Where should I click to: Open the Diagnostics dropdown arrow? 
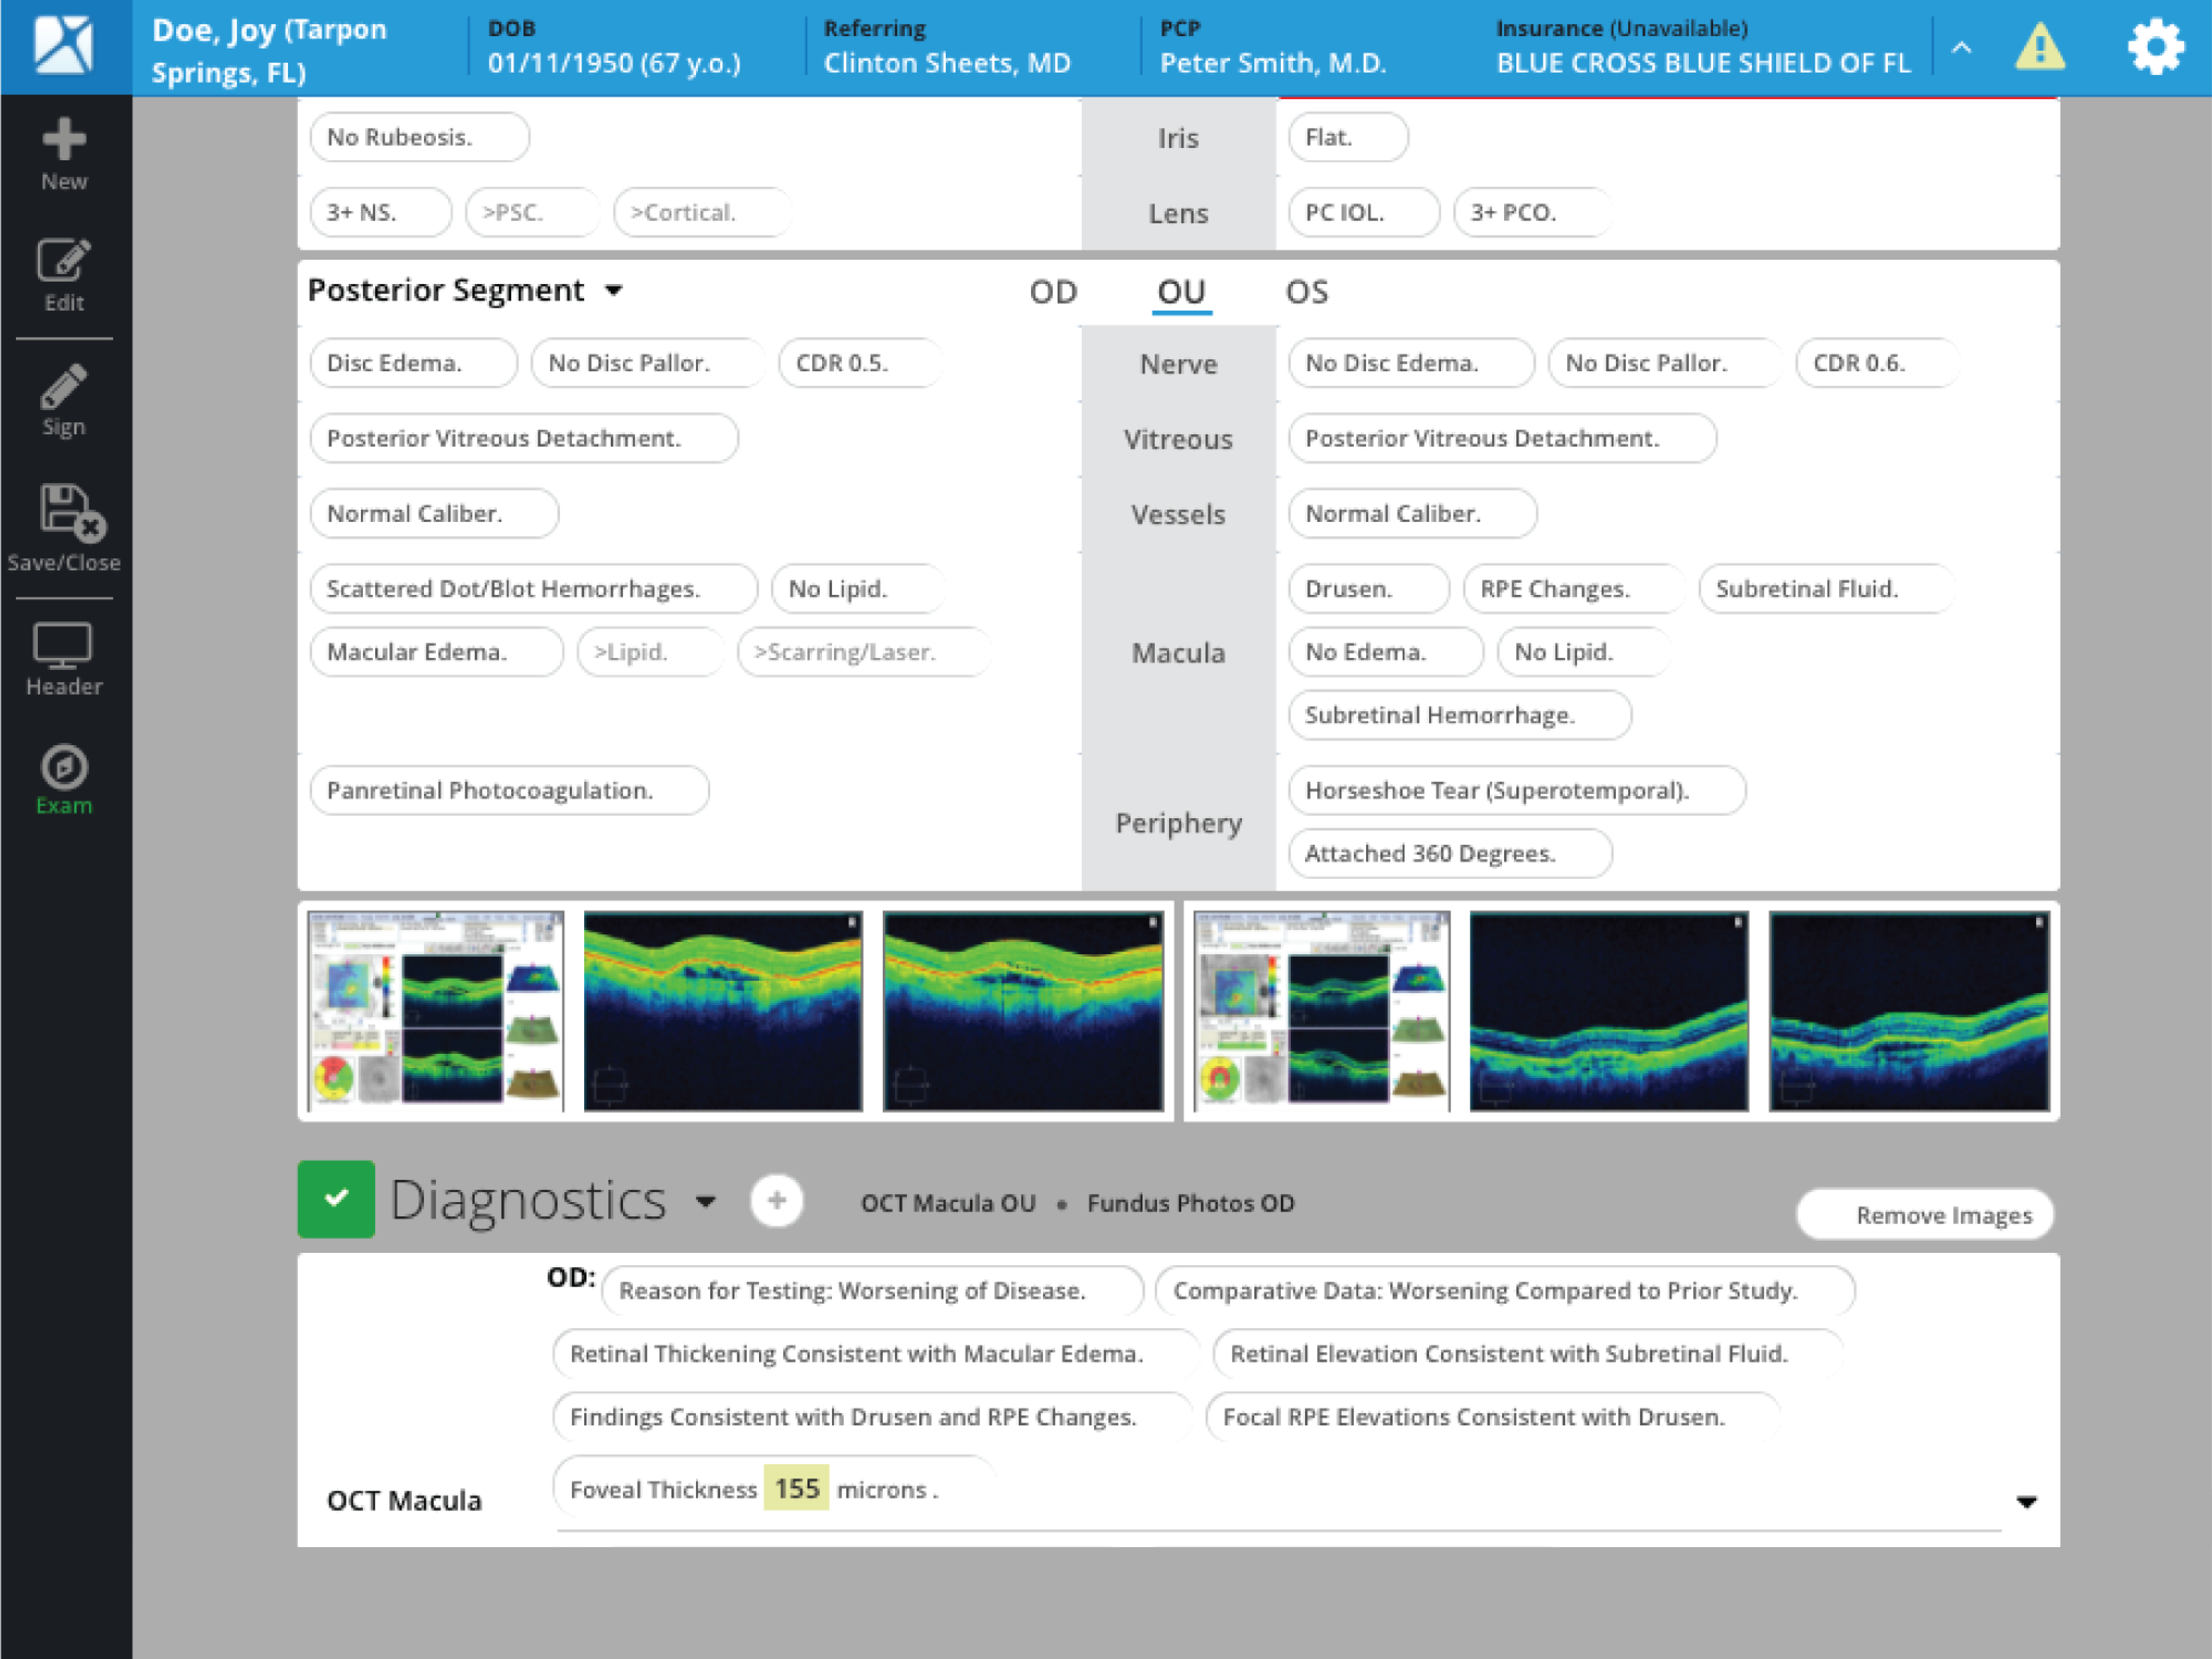[706, 1201]
